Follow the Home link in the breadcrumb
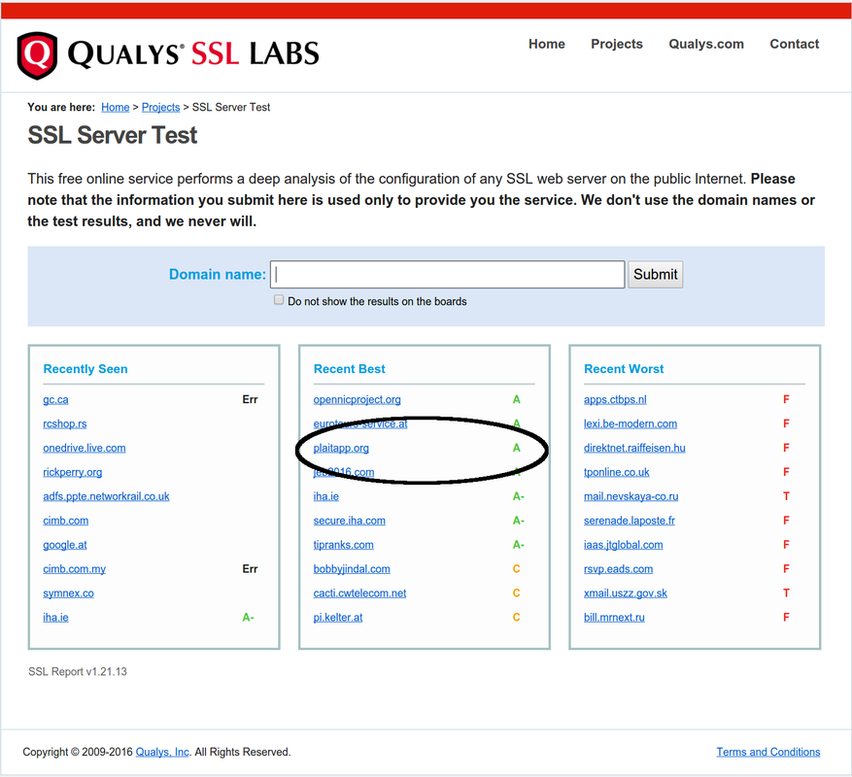This screenshot has height=777, width=852. coord(116,107)
